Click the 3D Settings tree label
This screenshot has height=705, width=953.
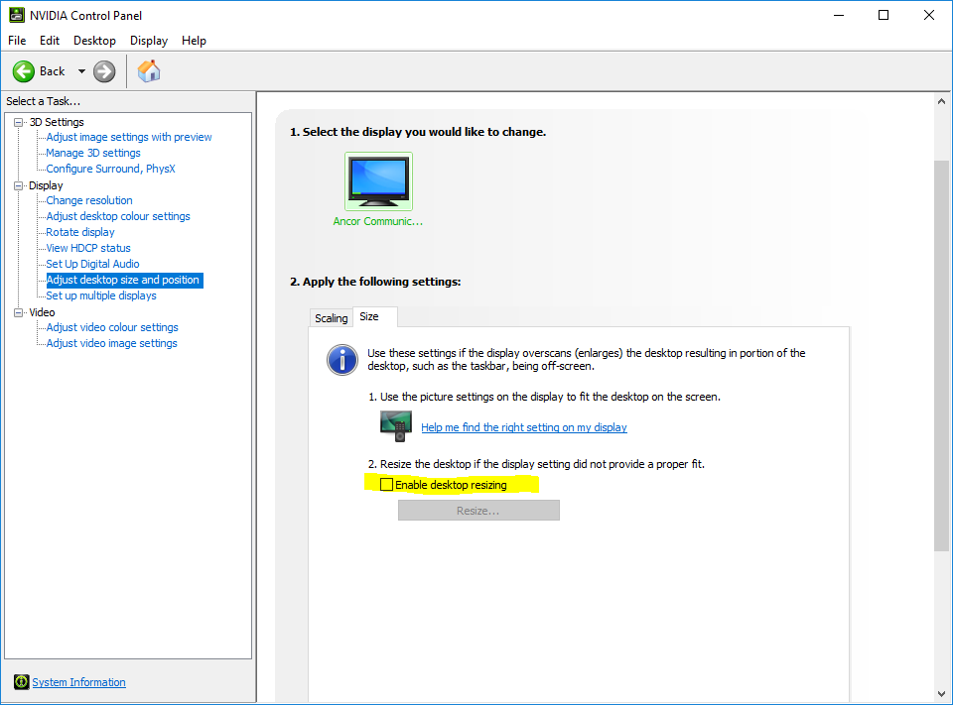tap(57, 122)
